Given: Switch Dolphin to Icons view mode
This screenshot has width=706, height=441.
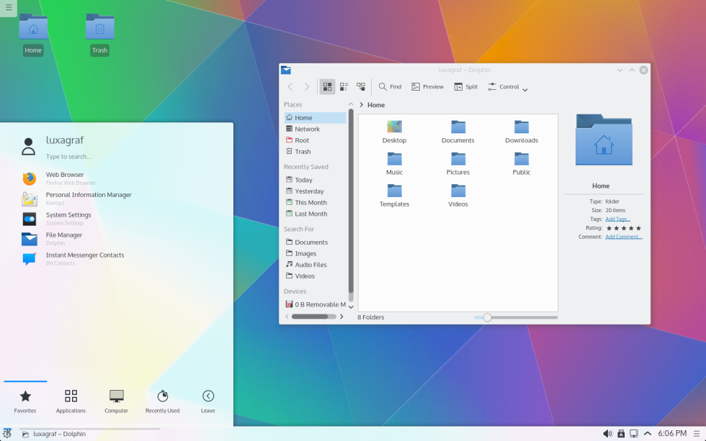Looking at the screenshot, I should pyautogui.click(x=327, y=86).
